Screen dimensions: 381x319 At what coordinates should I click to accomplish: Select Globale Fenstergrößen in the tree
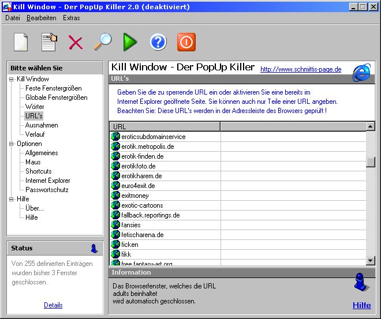pyautogui.click(x=57, y=97)
